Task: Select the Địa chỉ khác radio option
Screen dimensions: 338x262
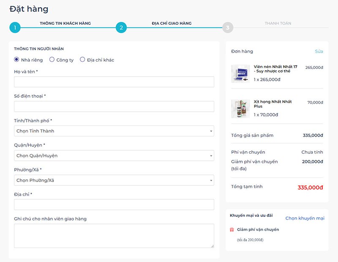Action: pos(82,59)
